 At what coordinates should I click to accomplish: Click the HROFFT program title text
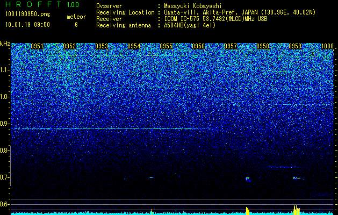(33, 4)
